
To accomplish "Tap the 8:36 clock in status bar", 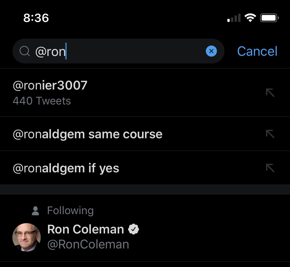I will (36, 18).
